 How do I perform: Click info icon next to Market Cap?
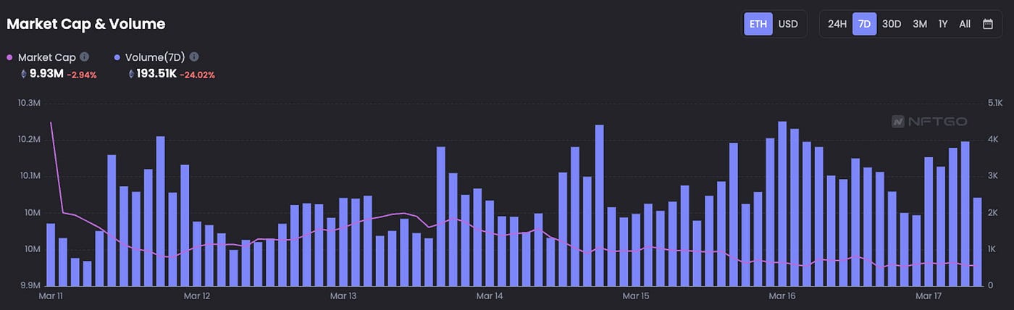tap(84, 56)
